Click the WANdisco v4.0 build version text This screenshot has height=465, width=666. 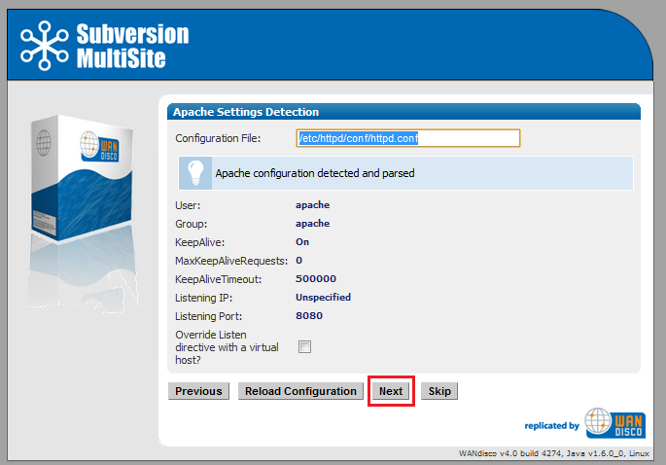(x=554, y=453)
